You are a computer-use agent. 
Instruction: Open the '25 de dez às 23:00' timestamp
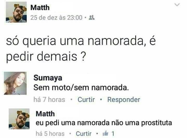(56, 18)
